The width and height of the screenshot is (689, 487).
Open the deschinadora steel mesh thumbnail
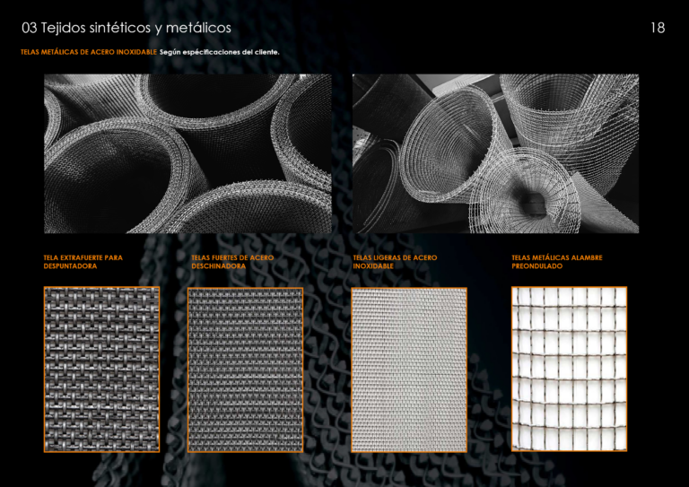coord(245,370)
